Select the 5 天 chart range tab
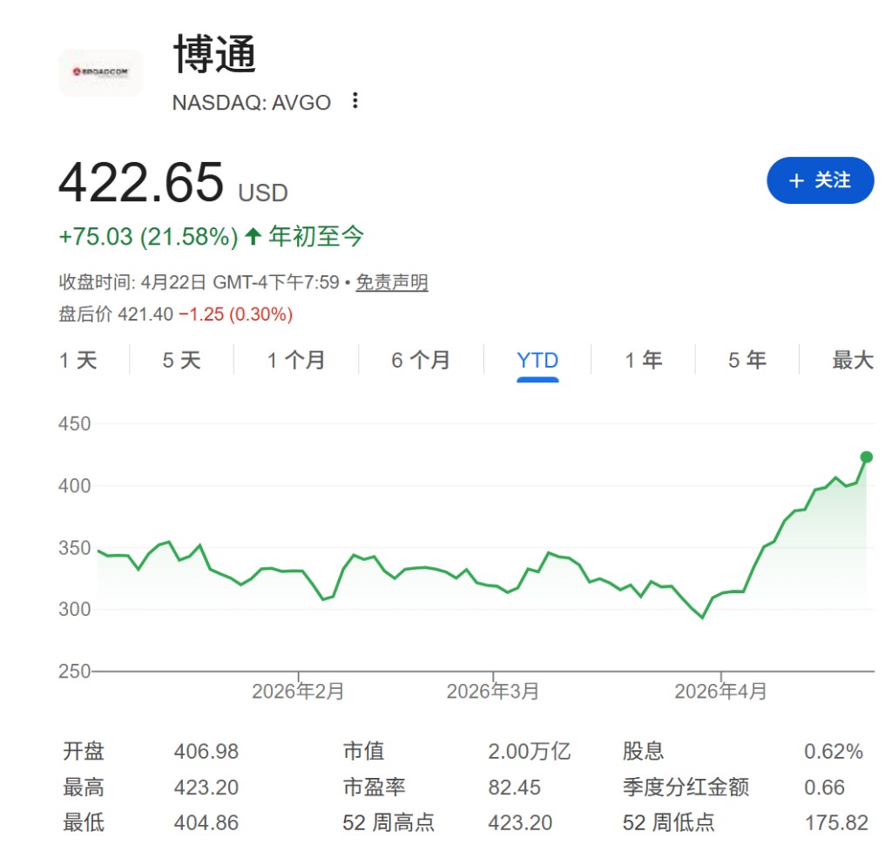The image size is (892, 845). 181,360
